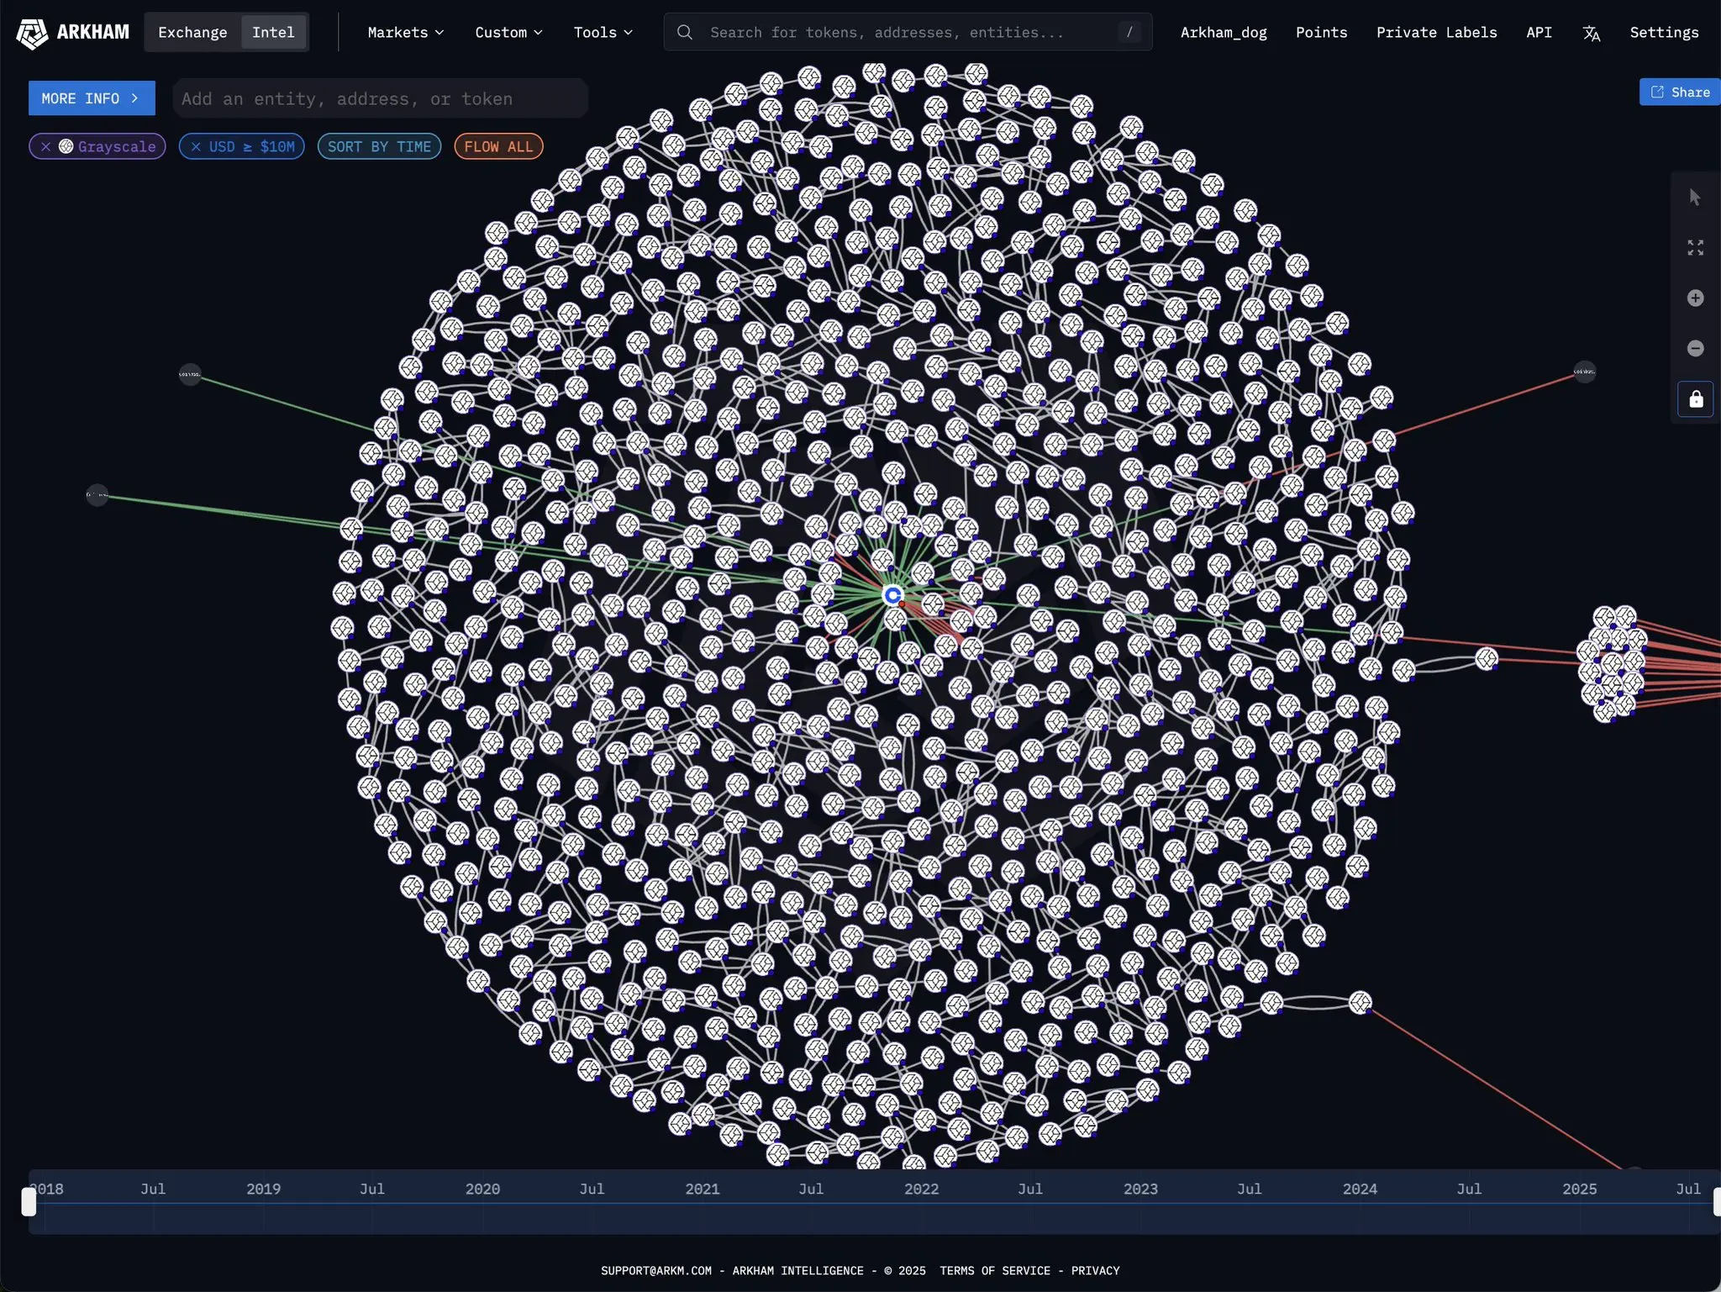The width and height of the screenshot is (1721, 1292).
Task: Click the language translation icon
Action: point(1591,33)
